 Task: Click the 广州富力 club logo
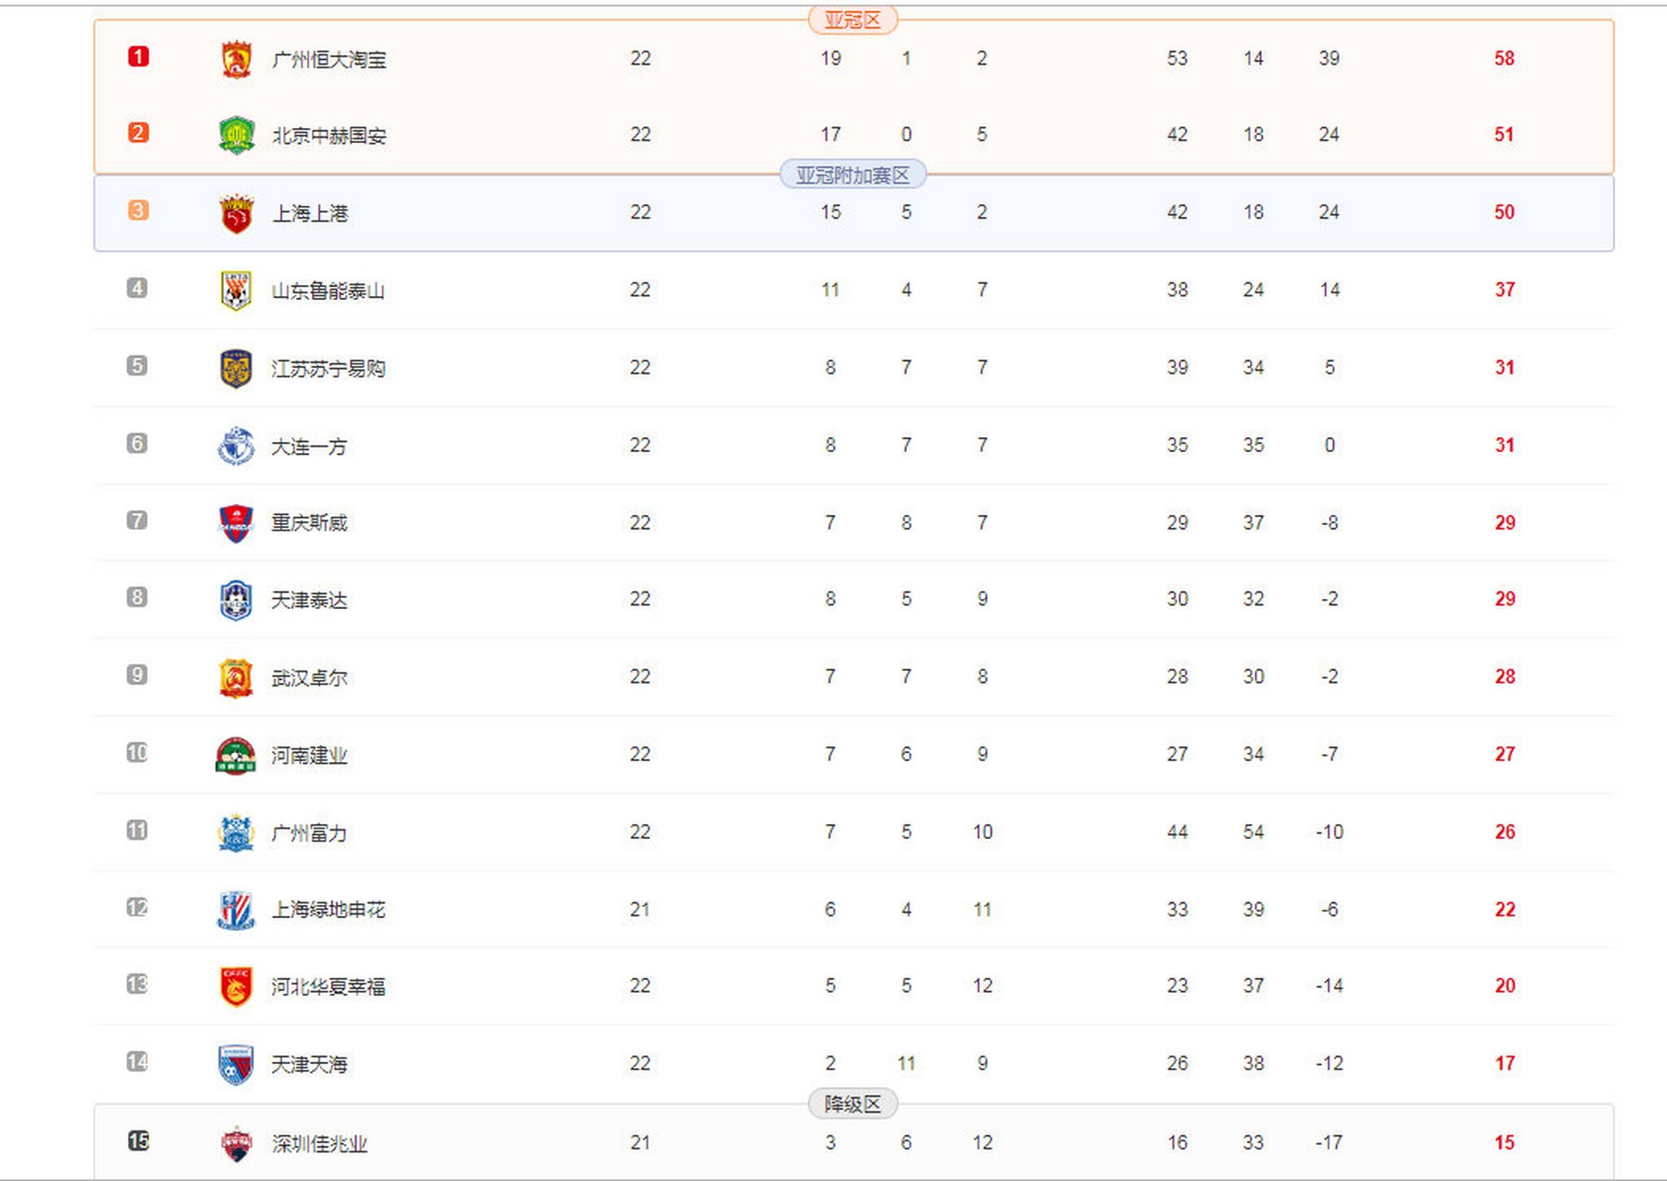(x=236, y=832)
